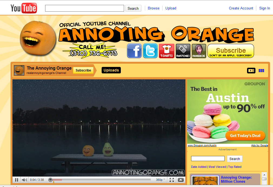Viewport: 273px width, 187px height.
Task: Open the Ringtones phone icon
Action: tap(183, 51)
